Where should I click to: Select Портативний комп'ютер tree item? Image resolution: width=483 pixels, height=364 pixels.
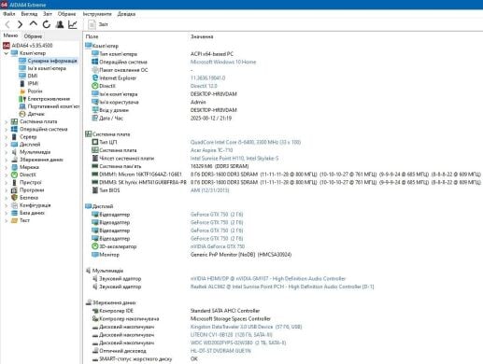pyautogui.click(x=50, y=106)
